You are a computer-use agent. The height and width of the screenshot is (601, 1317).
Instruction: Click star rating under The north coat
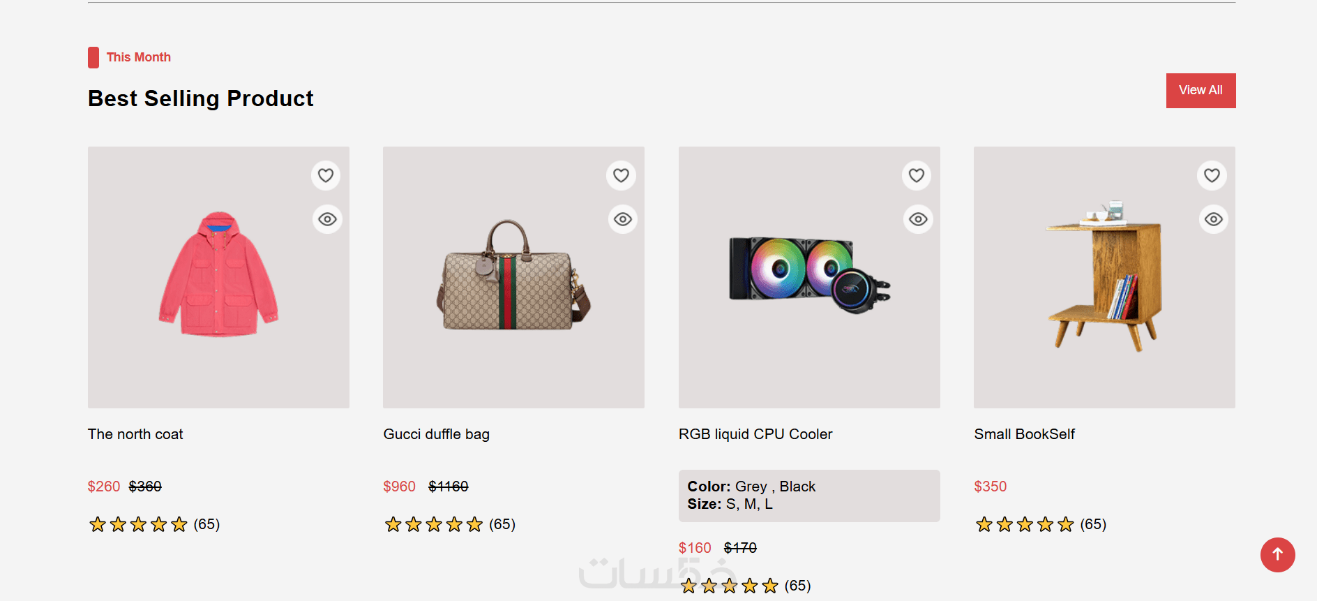139,524
